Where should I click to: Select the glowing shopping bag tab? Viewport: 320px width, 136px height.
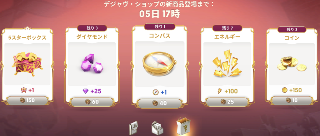pyautogui.click(x=183, y=126)
